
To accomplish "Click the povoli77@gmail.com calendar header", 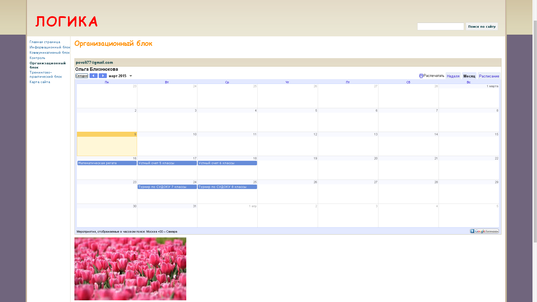I will 94,62.
